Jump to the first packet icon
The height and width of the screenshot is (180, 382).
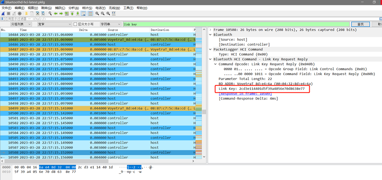[72, 14]
